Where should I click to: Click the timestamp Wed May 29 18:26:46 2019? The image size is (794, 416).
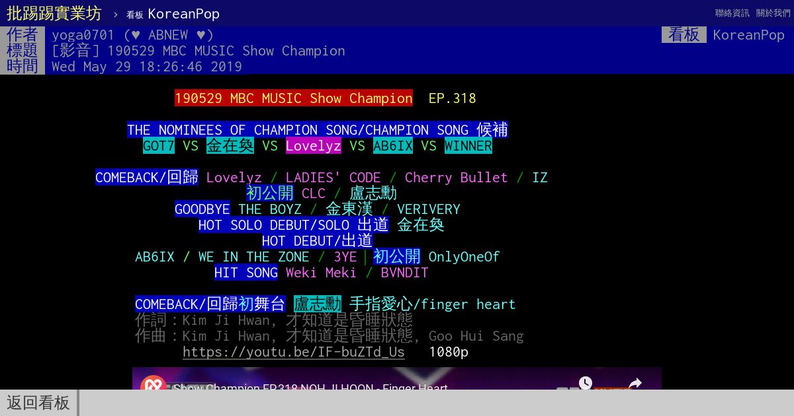pyautogui.click(x=147, y=67)
